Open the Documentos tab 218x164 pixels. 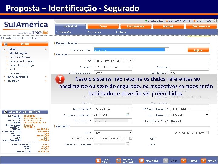pyautogui.click(x=136, y=26)
